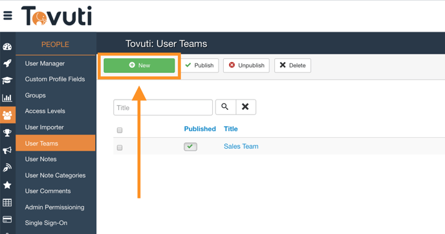
Task: Click the green New button
Action: [x=139, y=65]
